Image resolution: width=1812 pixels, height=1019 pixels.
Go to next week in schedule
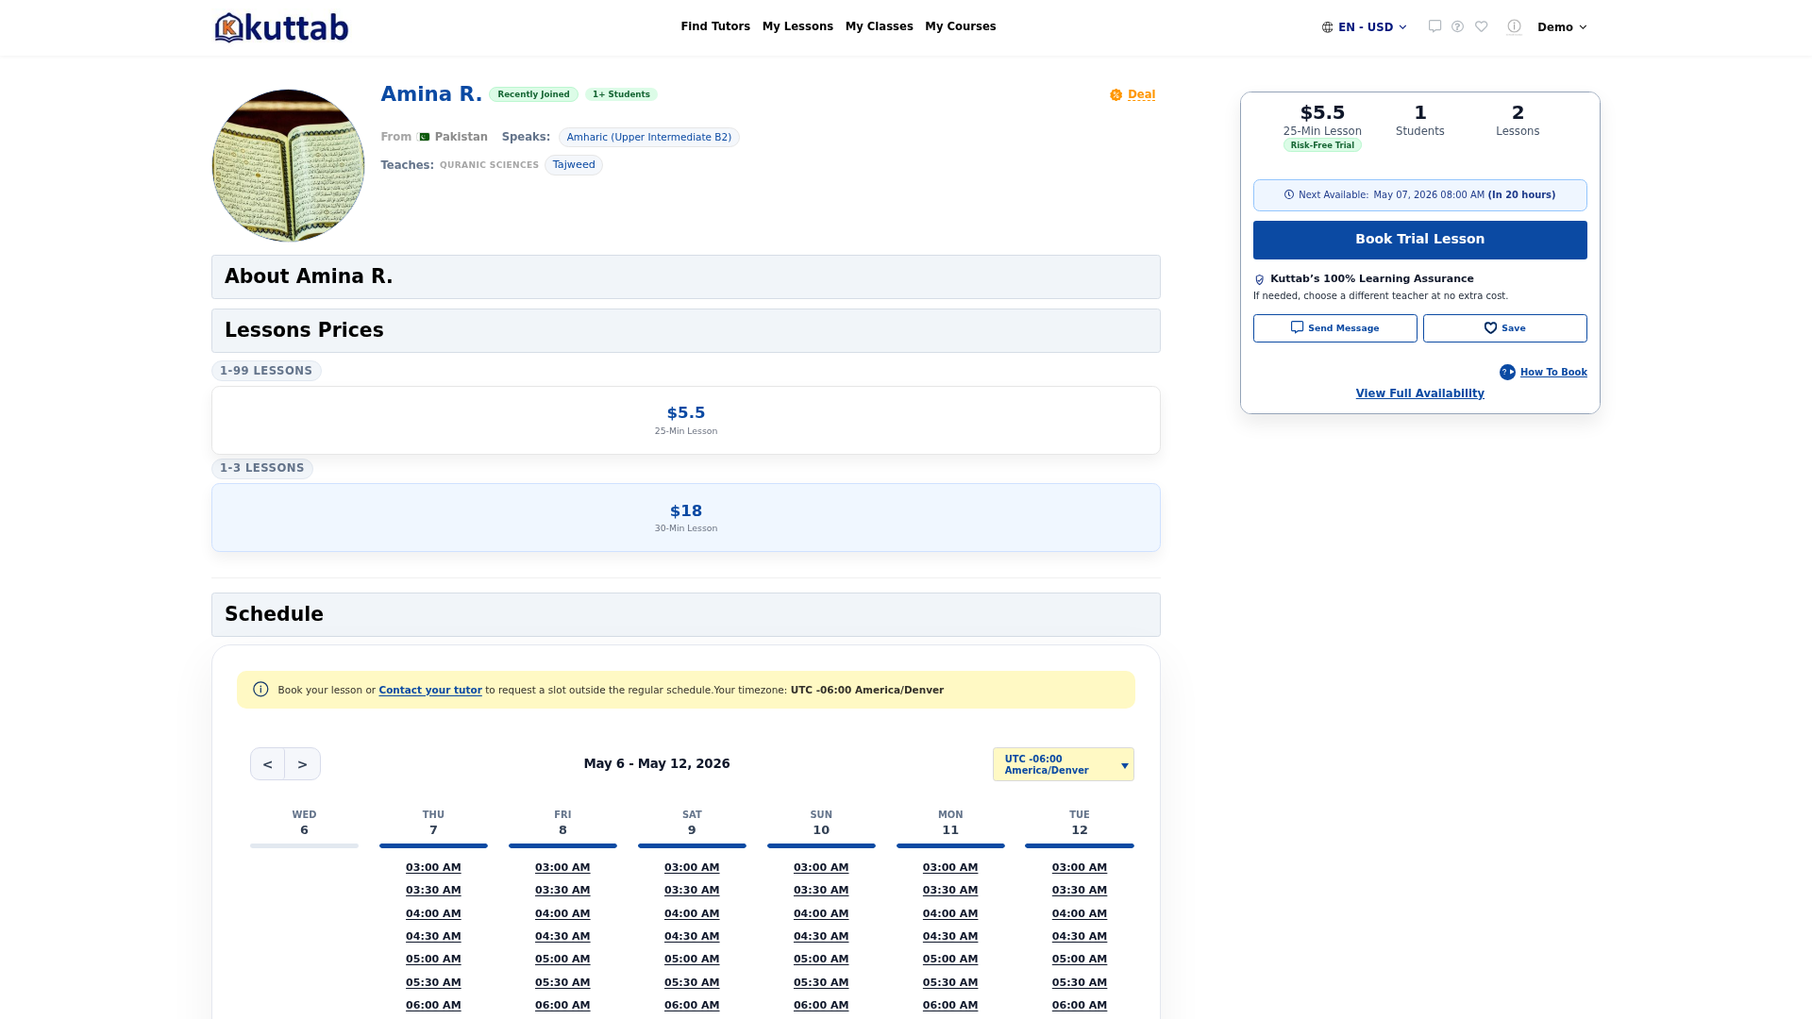303,764
